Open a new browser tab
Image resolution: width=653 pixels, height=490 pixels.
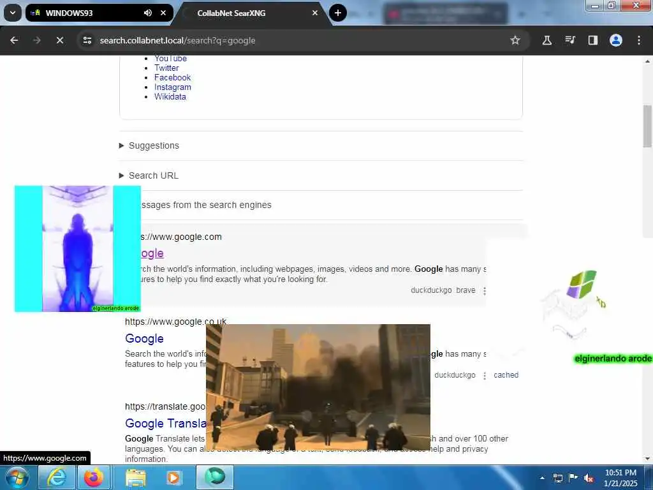(x=338, y=13)
